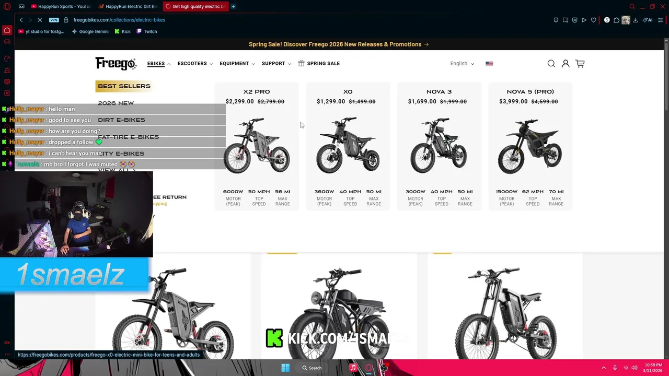Image resolution: width=669 pixels, height=376 pixels.
Task: Expand the EQUIPMENT dropdown
Action: pyautogui.click(x=237, y=64)
